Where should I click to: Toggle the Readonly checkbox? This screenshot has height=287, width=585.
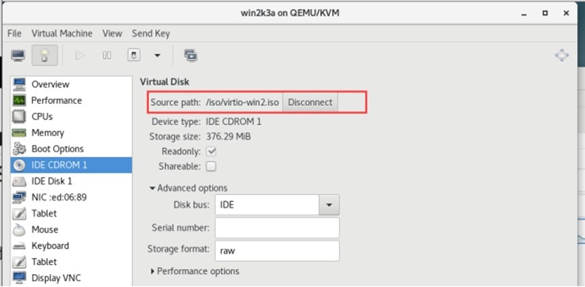(x=211, y=151)
